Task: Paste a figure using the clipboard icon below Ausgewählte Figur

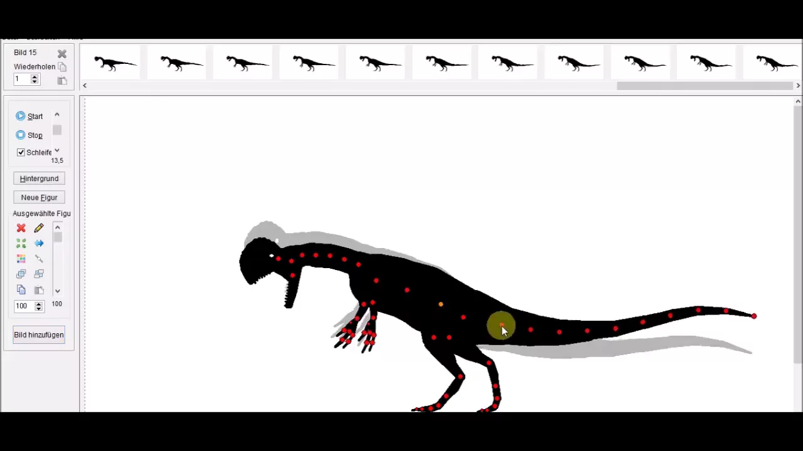Action: tap(39, 290)
